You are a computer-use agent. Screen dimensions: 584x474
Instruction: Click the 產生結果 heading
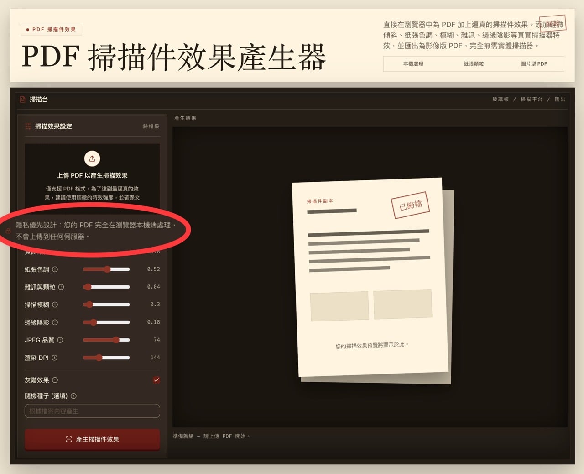[x=185, y=118]
